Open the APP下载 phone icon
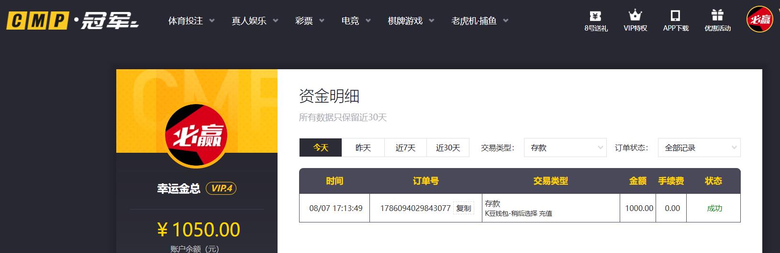 pos(676,21)
